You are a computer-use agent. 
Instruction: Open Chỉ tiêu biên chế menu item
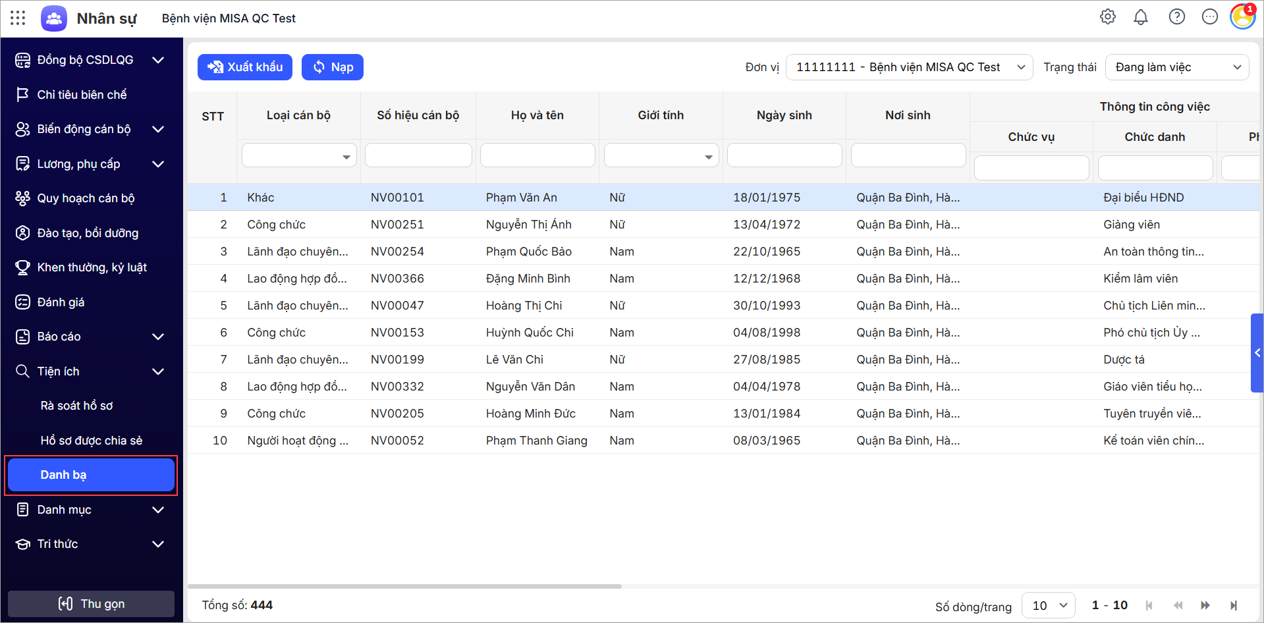pyautogui.click(x=82, y=95)
